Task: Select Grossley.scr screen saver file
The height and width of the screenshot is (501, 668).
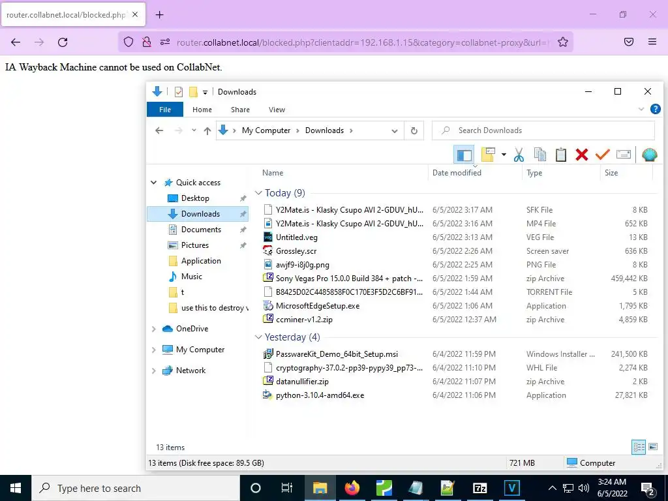Action: pyautogui.click(x=296, y=251)
